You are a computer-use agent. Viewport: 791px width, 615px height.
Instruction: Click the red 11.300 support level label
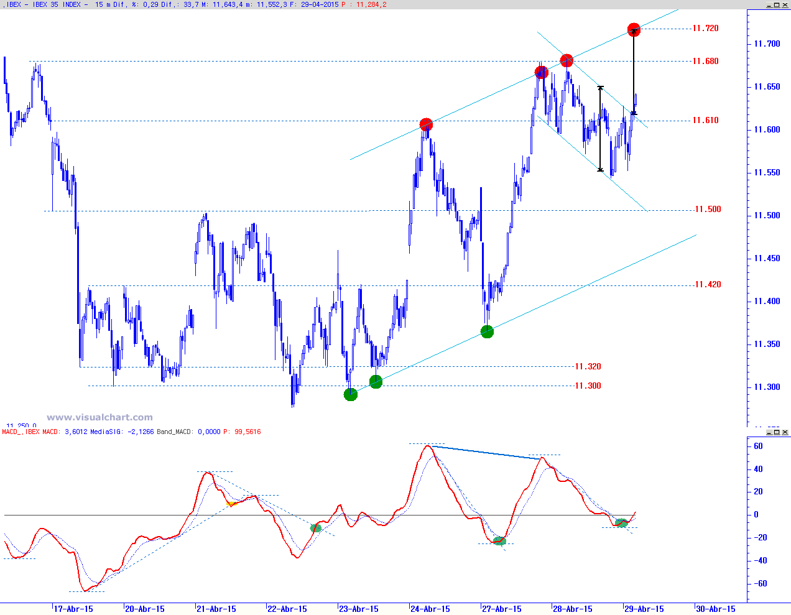588,386
